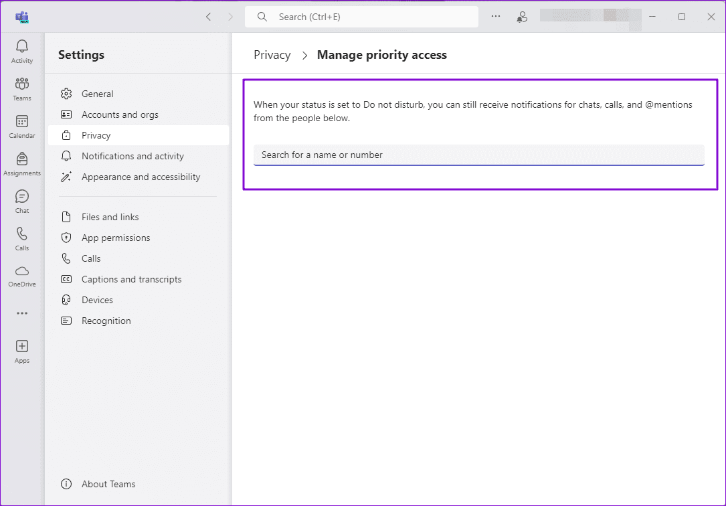726x506 pixels.
Task: Select the Notifications and activity settings entry
Action: point(132,156)
